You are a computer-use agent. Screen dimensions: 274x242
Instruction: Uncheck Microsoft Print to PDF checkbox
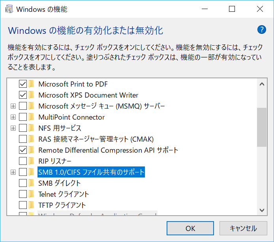click(23, 84)
